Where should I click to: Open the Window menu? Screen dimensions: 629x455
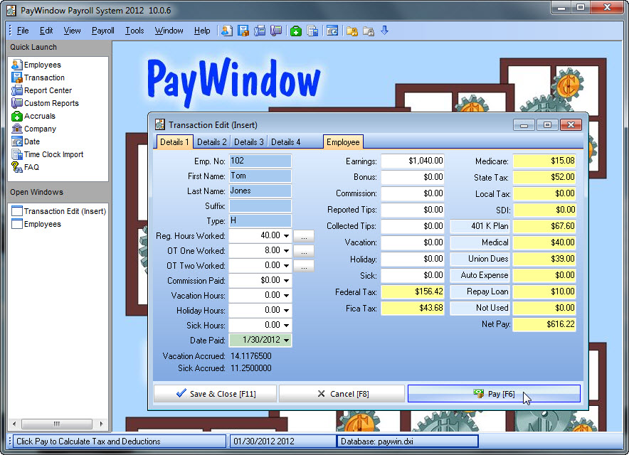[x=169, y=31]
